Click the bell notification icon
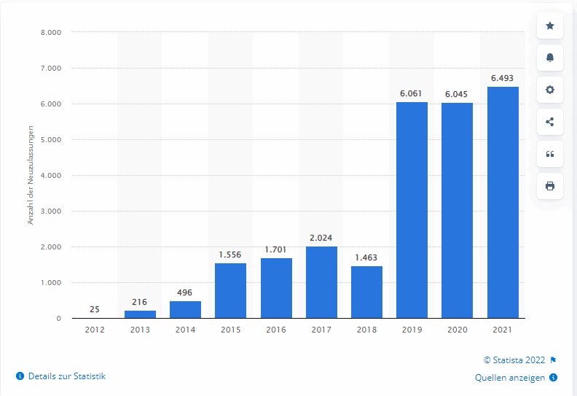 550,58
